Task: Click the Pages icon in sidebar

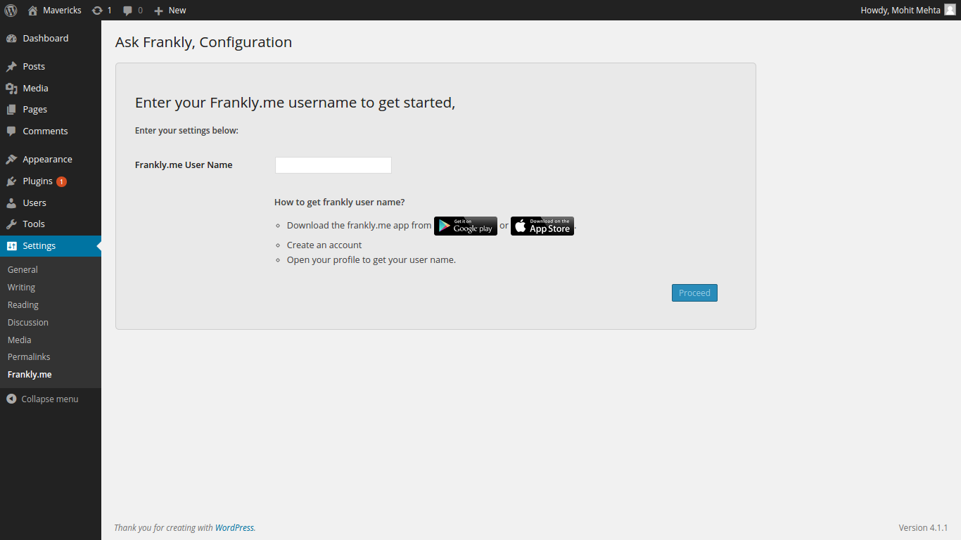Action: click(x=11, y=110)
